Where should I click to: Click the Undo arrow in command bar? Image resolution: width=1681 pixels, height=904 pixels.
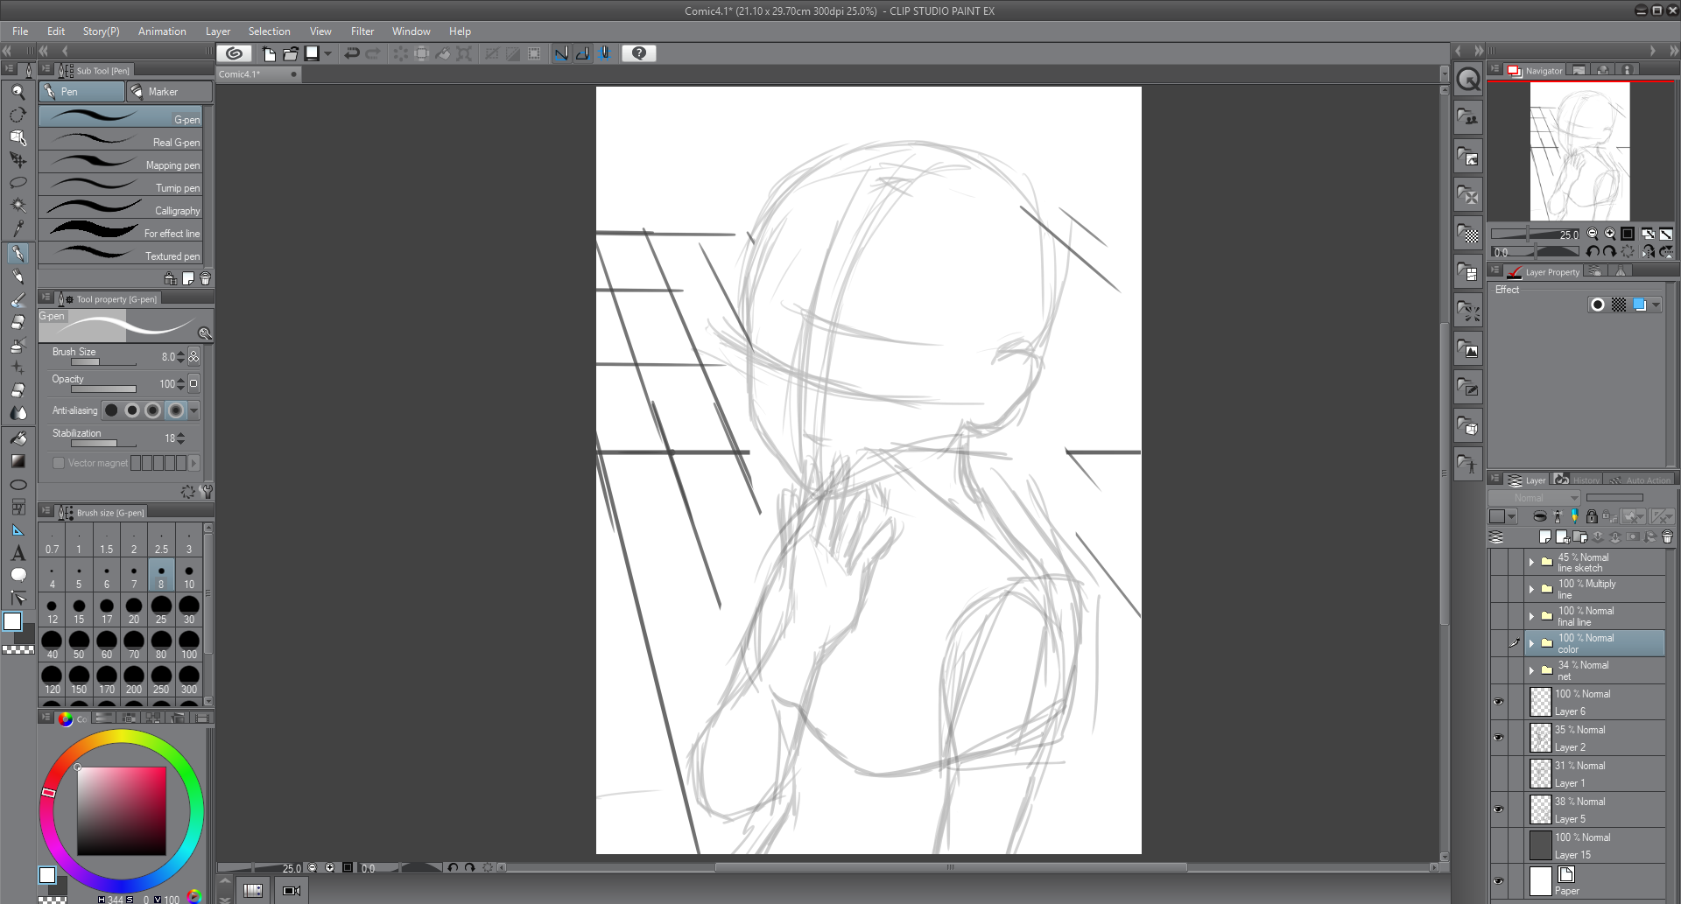click(x=352, y=53)
